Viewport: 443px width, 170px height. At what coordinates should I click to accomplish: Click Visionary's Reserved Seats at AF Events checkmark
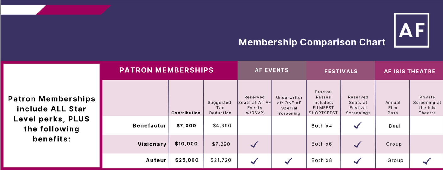254,144
